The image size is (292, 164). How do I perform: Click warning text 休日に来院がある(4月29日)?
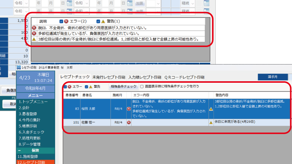[x=235, y=122]
